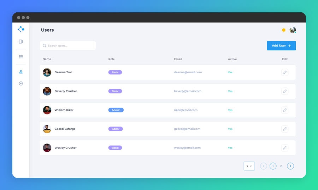Sort by the Active column header
Image resolution: width=318 pixels, height=190 pixels.
pyautogui.click(x=232, y=59)
